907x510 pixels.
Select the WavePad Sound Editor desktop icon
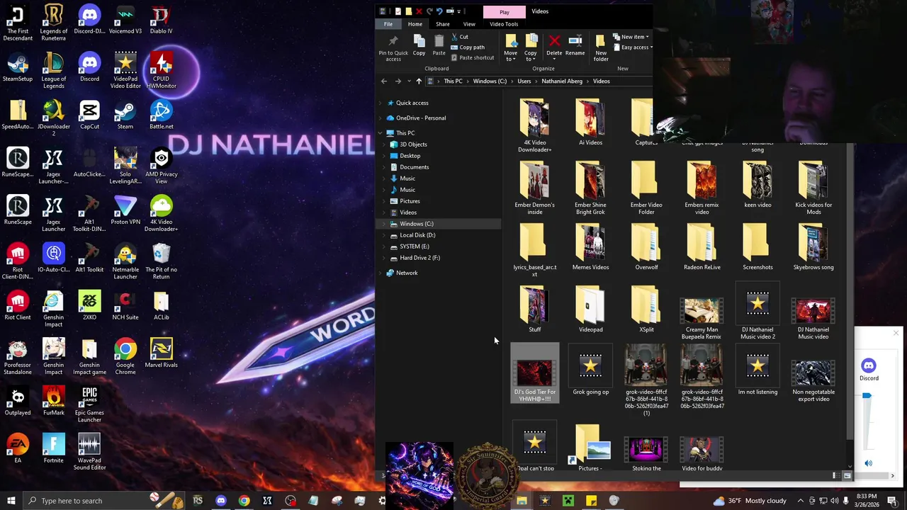click(x=89, y=453)
